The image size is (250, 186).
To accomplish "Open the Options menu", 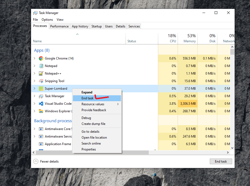I will coord(47,20).
